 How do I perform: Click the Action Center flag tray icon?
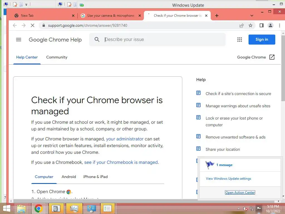click(x=259, y=208)
